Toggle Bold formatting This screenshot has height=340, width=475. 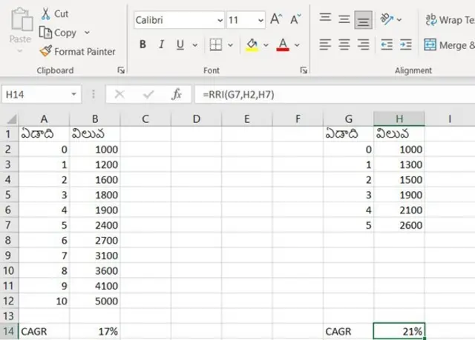(x=142, y=45)
